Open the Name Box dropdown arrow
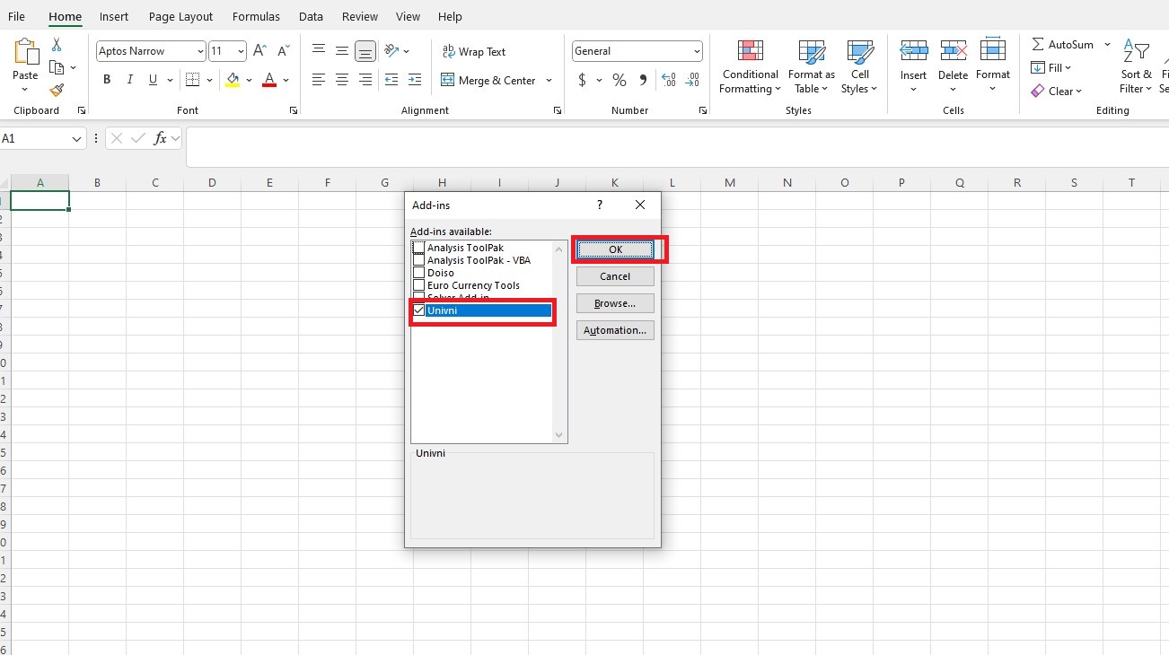 [75, 138]
